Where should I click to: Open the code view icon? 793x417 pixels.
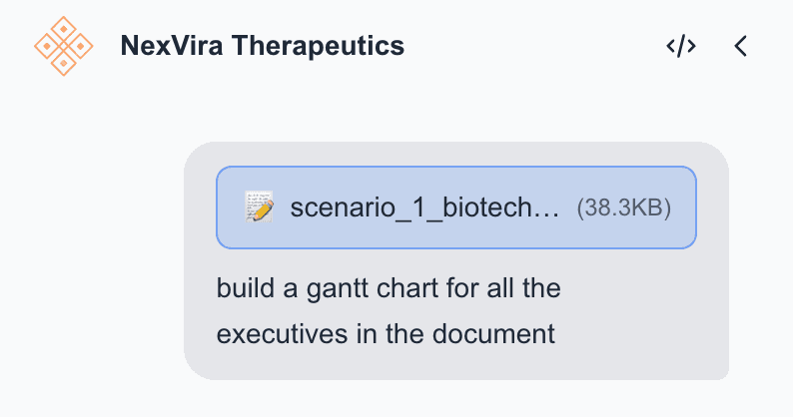[681, 46]
